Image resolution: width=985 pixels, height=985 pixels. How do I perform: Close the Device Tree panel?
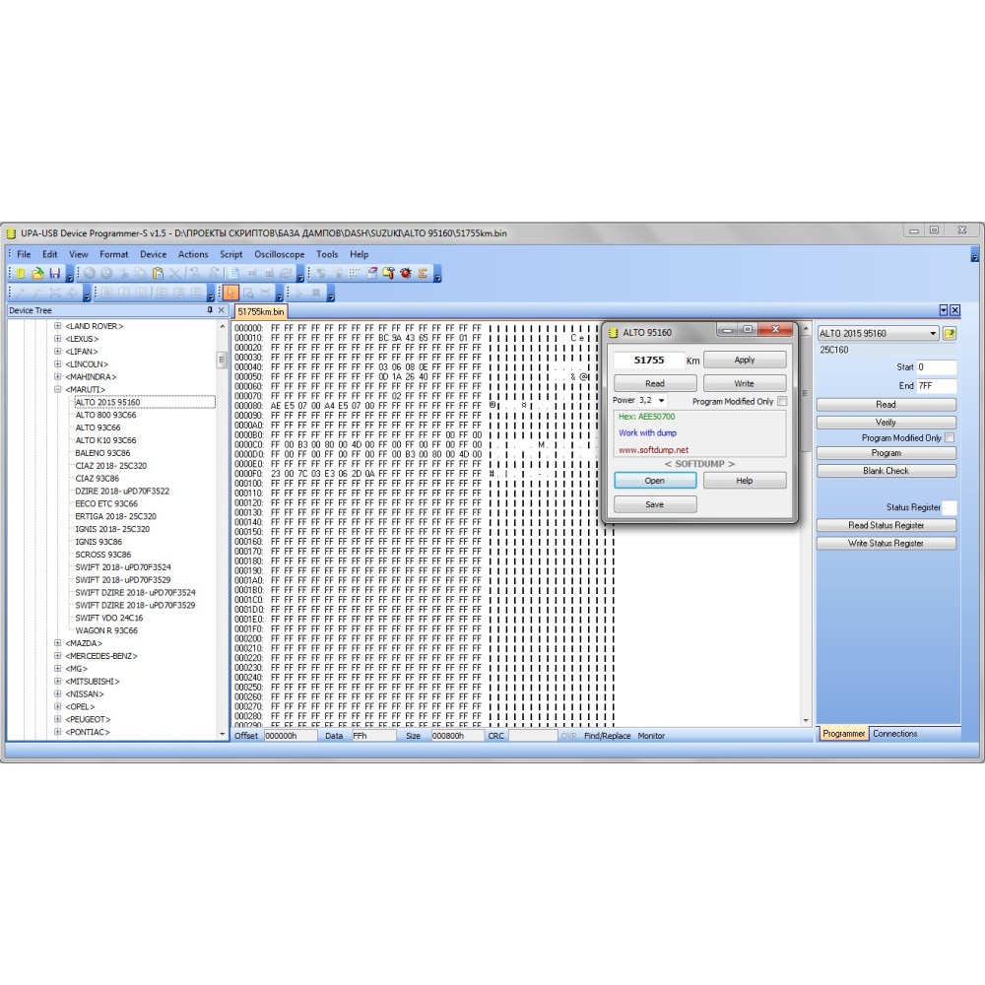(221, 310)
